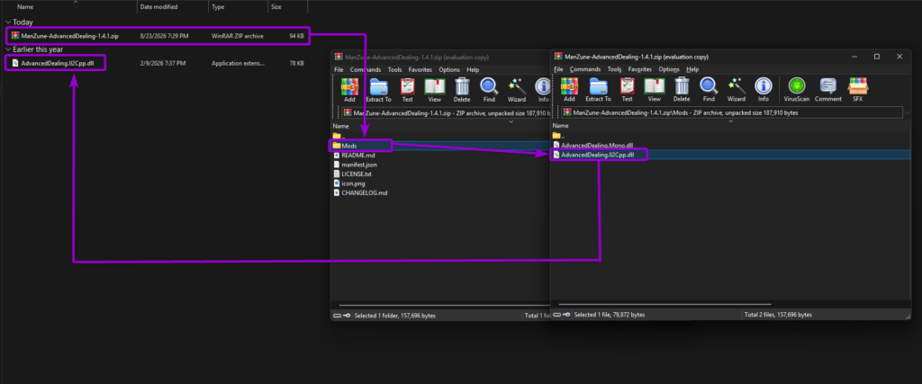Collapse the Earlier this year group in Explorer
Screen dimensions: 922x384
pyautogui.click(x=7, y=49)
